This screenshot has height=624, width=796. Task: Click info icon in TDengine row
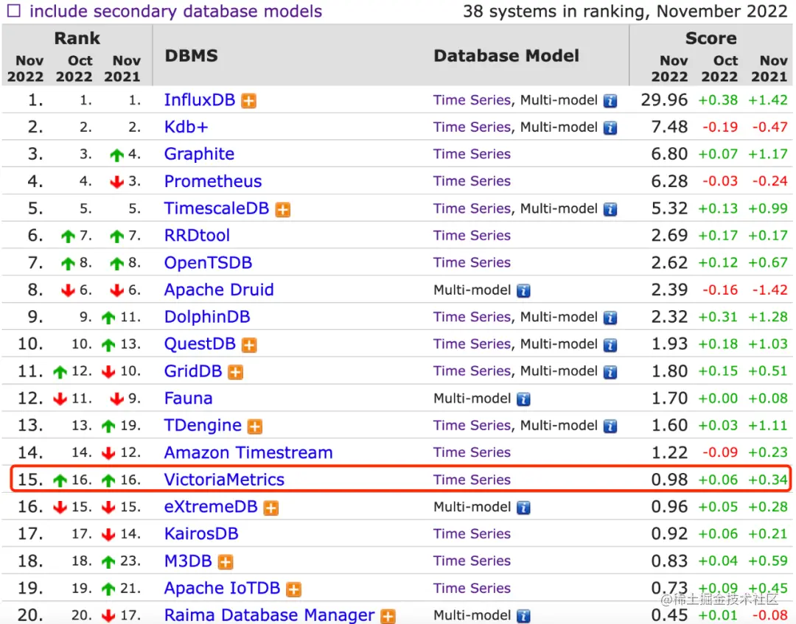[x=610, y=427]
